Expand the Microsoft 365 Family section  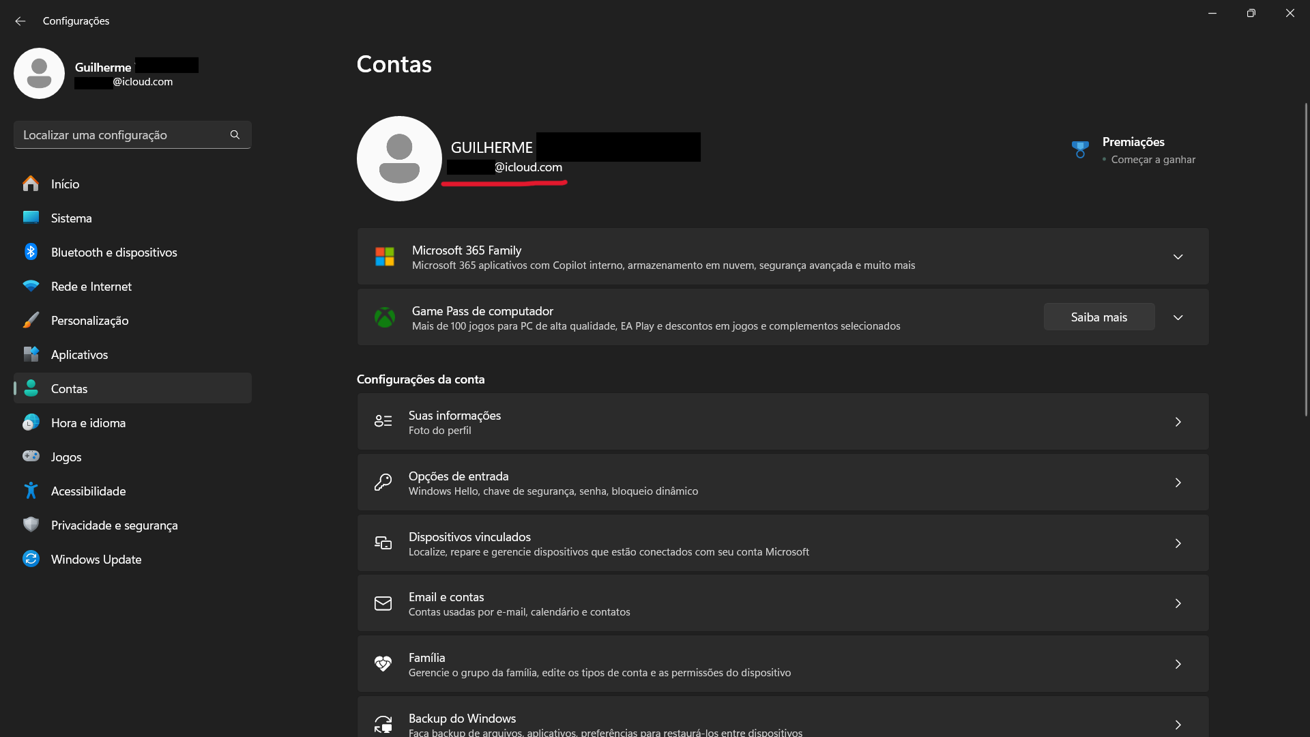click(x=1178, y=257)
